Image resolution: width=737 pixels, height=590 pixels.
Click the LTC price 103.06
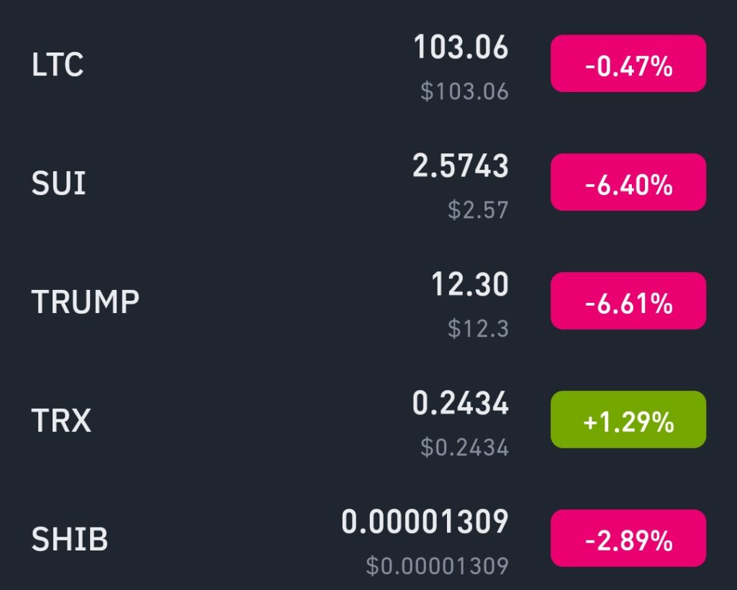coord(461,47)
